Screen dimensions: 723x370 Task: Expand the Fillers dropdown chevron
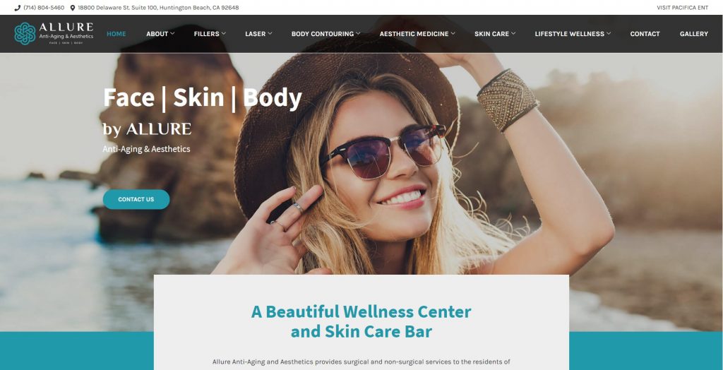pyautogui.click(x=224, y=33)
